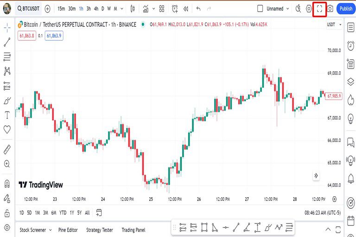Take a chart snapshot with camera icon
The width and height of the screenshot is (356, 237).
330,9
